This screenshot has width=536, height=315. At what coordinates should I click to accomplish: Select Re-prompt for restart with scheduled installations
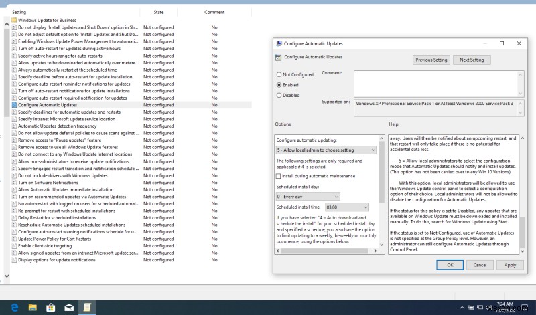(x=66, y=211)
